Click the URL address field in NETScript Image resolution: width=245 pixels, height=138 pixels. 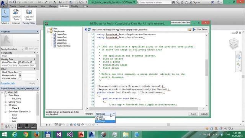pyautogui.click(x=139, y=30)
